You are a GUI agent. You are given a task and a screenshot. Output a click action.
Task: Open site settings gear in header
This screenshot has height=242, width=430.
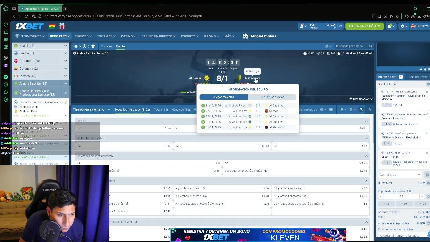402,26
